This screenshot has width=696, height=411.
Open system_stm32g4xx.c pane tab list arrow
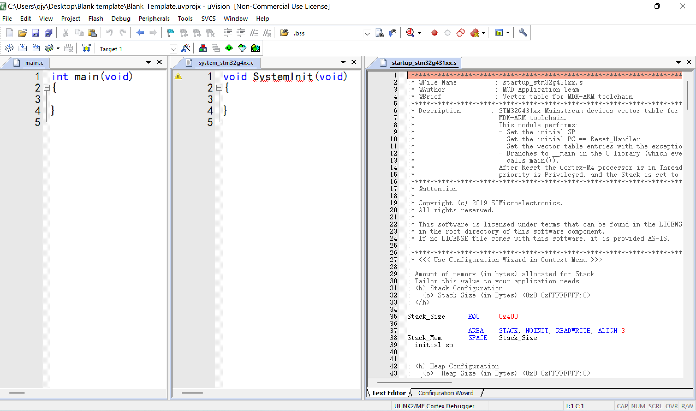pos(343,62)
